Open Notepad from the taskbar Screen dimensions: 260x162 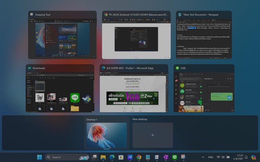point(148,157)
